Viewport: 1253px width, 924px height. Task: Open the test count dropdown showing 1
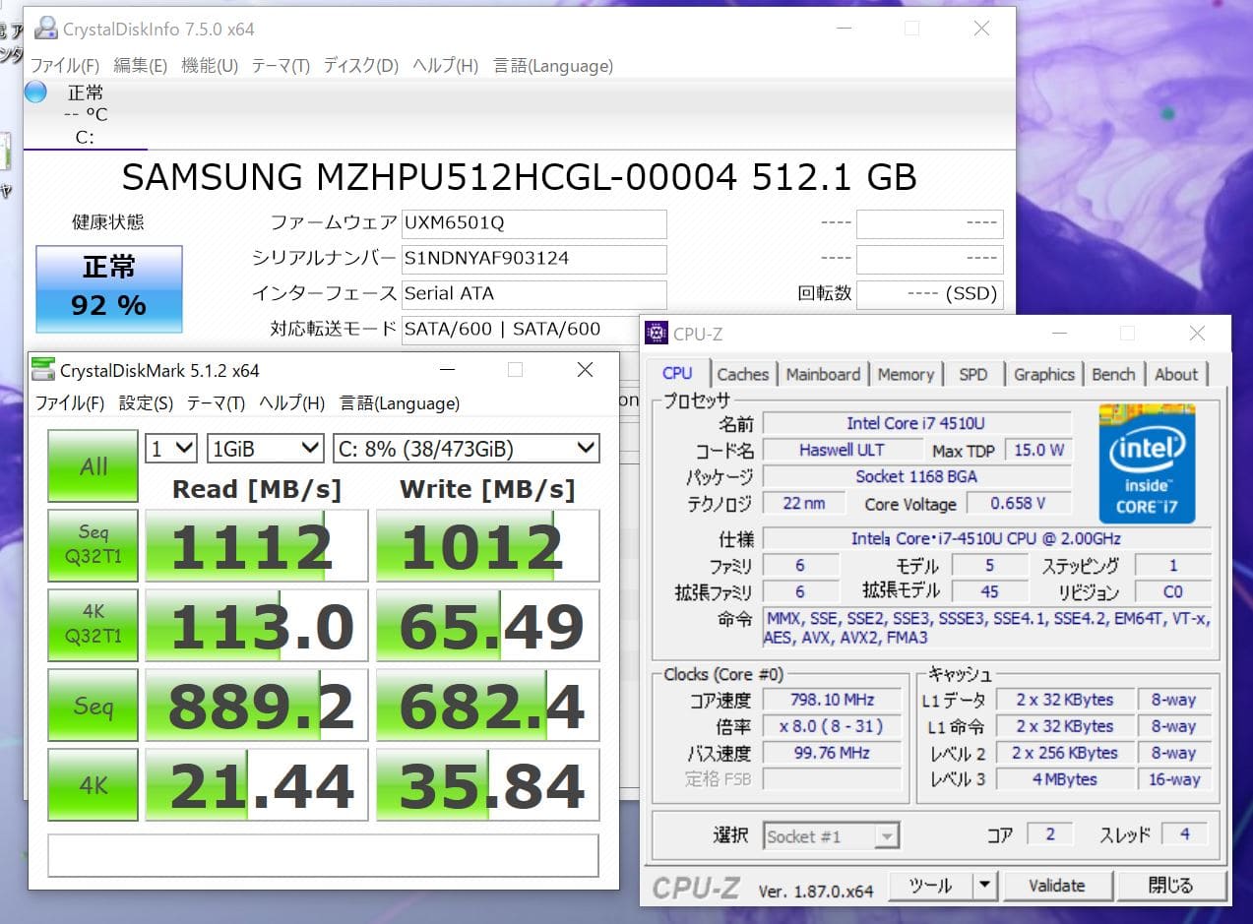coord(171,449)
